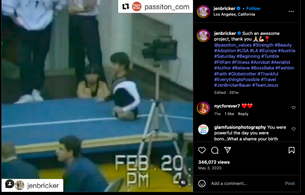Follow the jenbricker account
The image size is (305, 195).
pos(253,8)
